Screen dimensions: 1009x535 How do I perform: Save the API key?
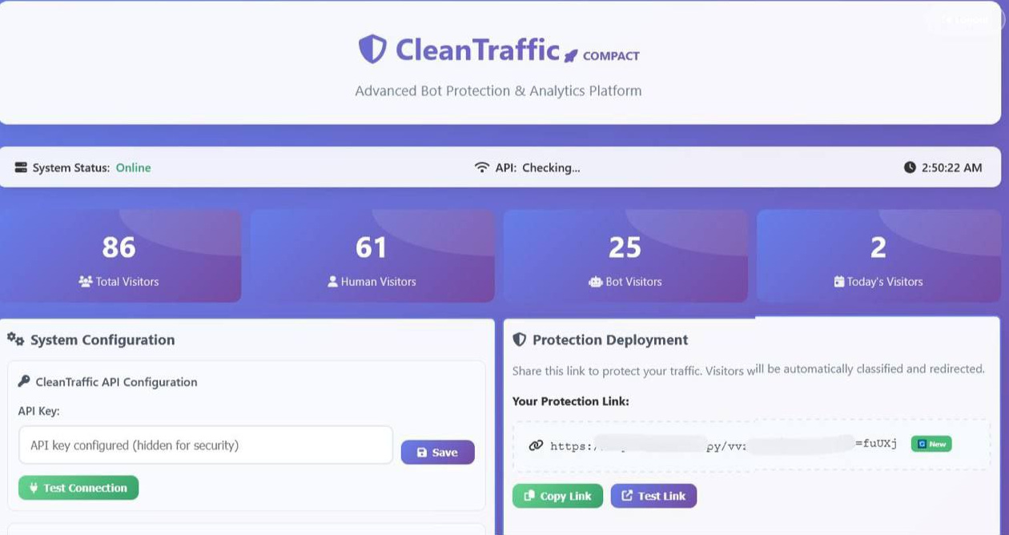coord(437,453)
